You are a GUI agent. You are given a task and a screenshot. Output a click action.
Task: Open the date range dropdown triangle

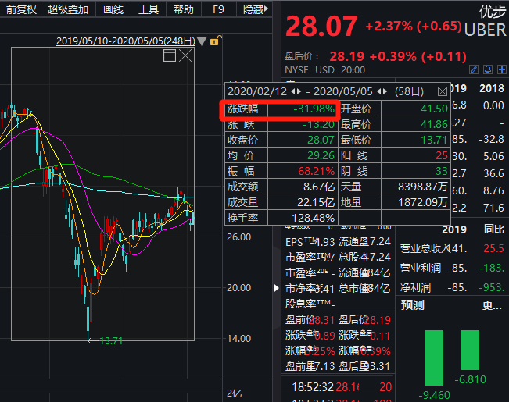tap(202, 41)
